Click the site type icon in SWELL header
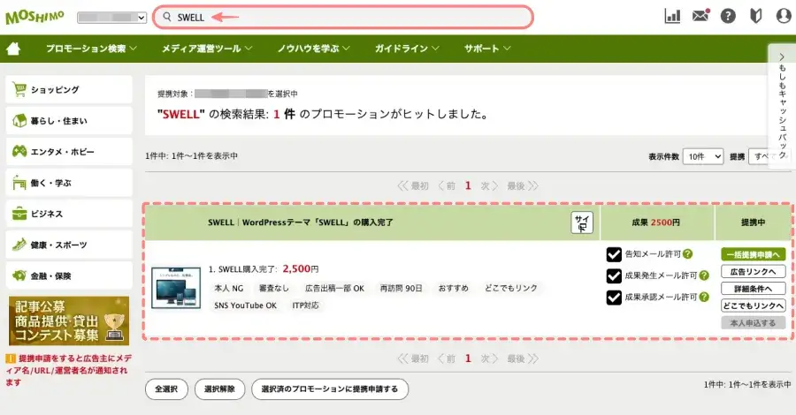Image resolution: width=796 pixels, height=415 pixels. tap(582, 223)
